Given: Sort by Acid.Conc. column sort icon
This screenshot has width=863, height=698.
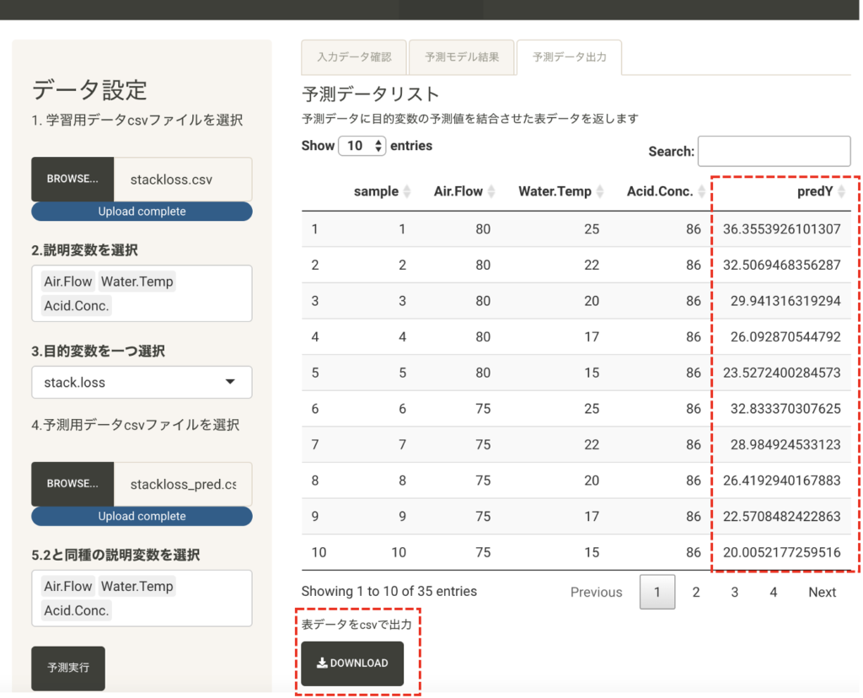Looking at the screenshot, I should (x=701, y=192).
